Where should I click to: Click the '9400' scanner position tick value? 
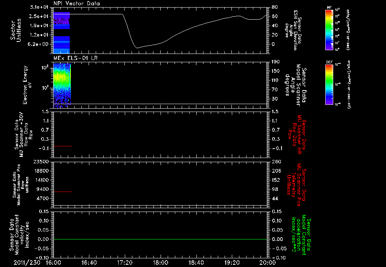pos(43,189)
